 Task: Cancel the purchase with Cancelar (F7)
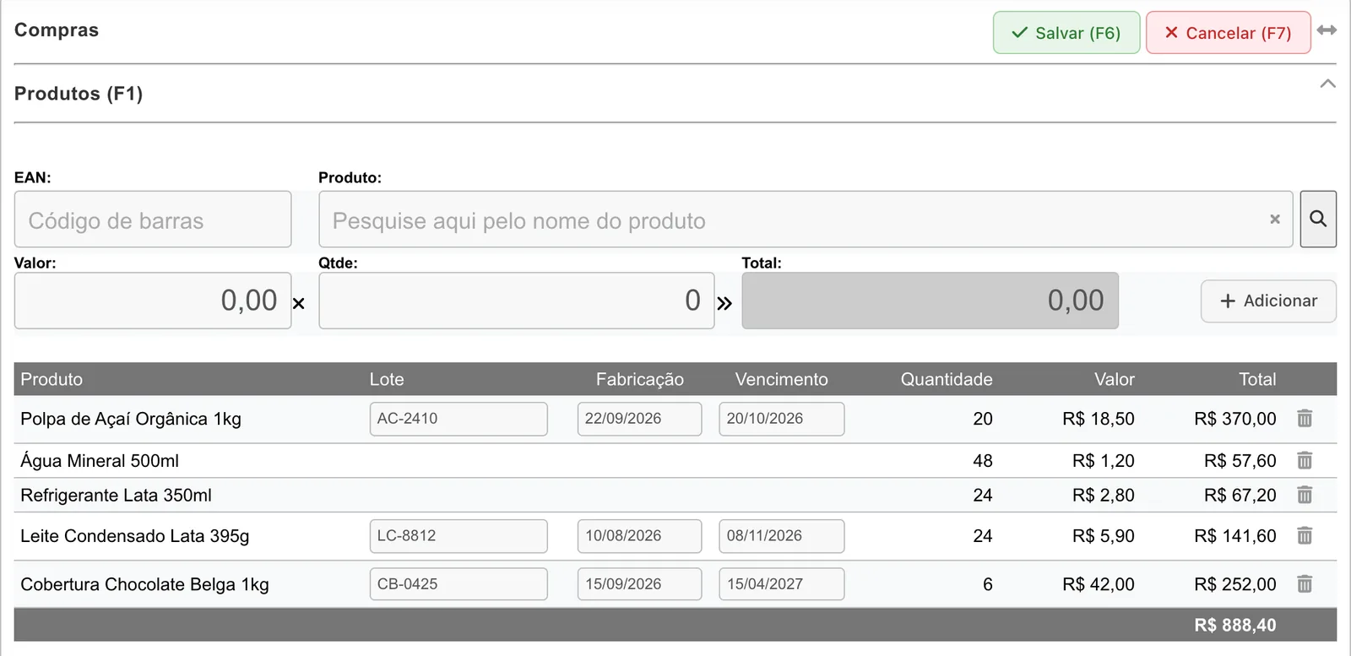[x=1229, y=33]
